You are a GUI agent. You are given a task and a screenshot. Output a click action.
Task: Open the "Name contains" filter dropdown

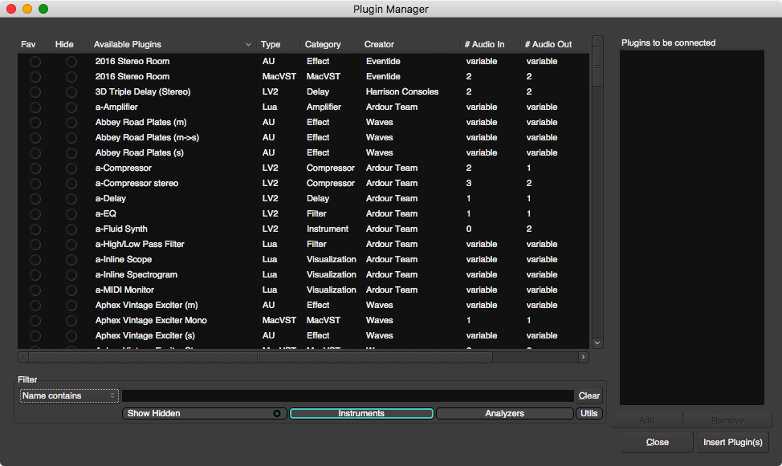[x=68, y=395]
